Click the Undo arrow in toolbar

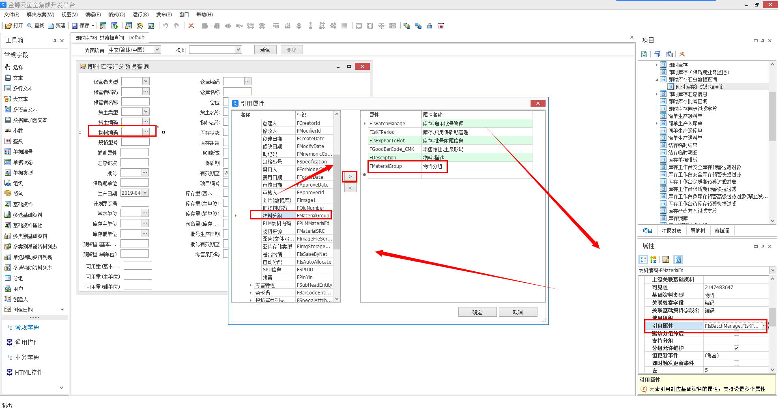[165, 26]
